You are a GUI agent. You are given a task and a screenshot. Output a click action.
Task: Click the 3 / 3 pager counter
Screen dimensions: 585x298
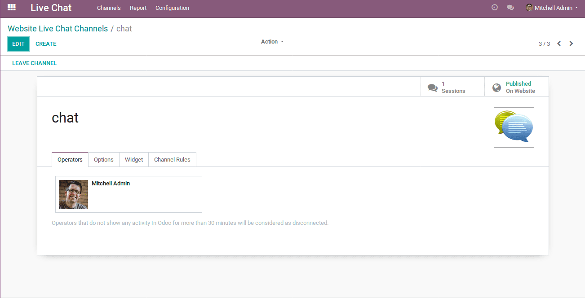coord(544,44)
